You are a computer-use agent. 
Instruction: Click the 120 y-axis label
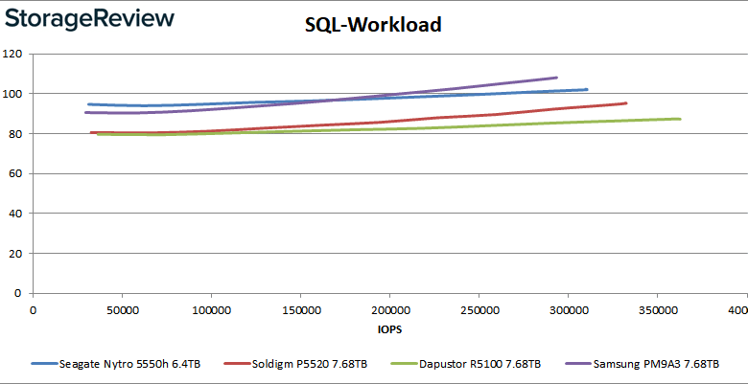(x=11, y=54)
